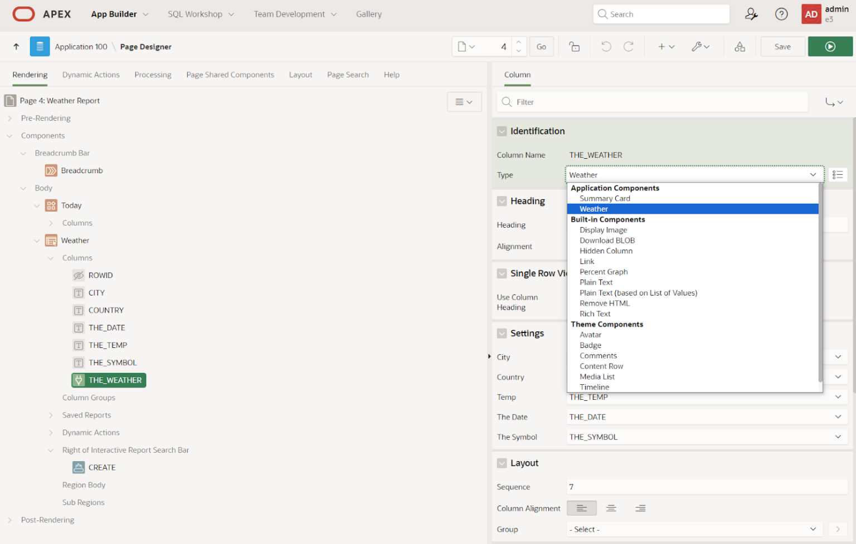
Task: Select the Today cards region icon
Action: tap(51, 205)
